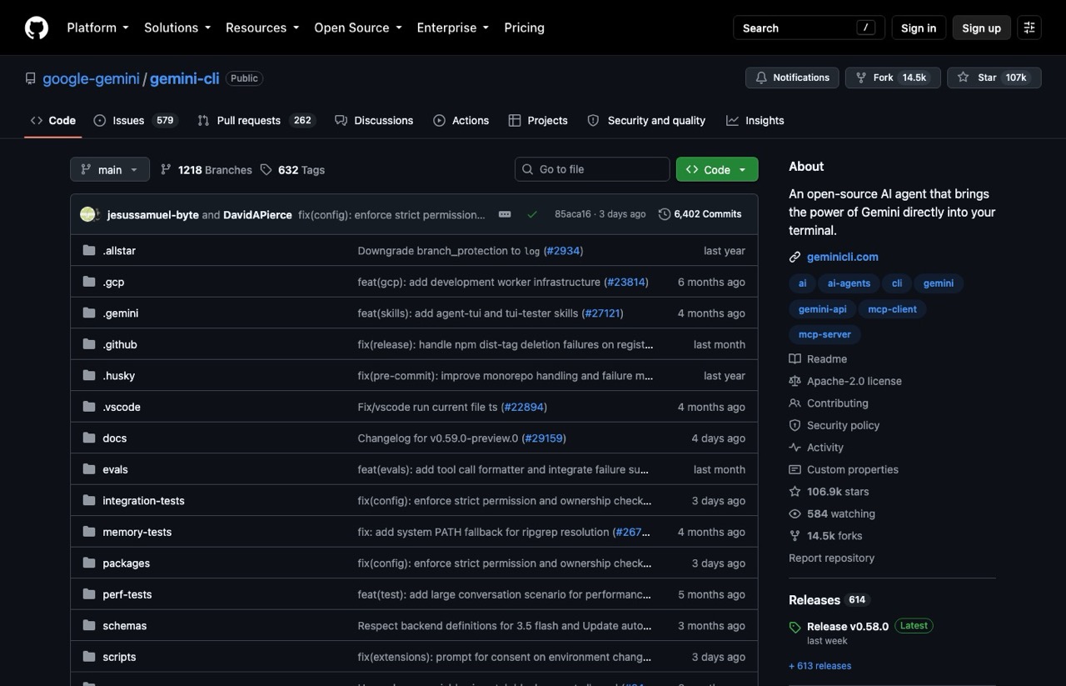Select the gemini-api topic tag
1066x686 pixels.
pos(822,309)
